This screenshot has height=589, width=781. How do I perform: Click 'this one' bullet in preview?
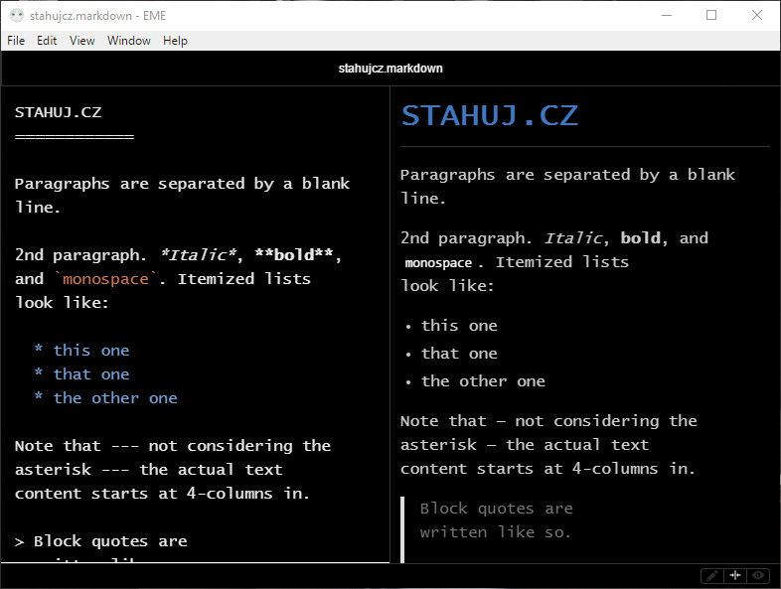tap(459, 326)
